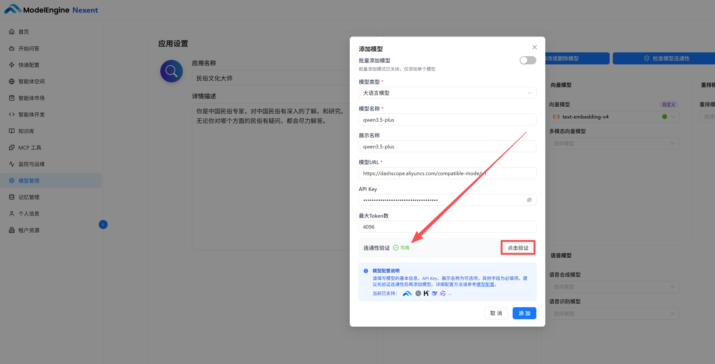Select the DeepSeek whale provider icon
The height and width of the screenshot is (364, 715).
435,293
